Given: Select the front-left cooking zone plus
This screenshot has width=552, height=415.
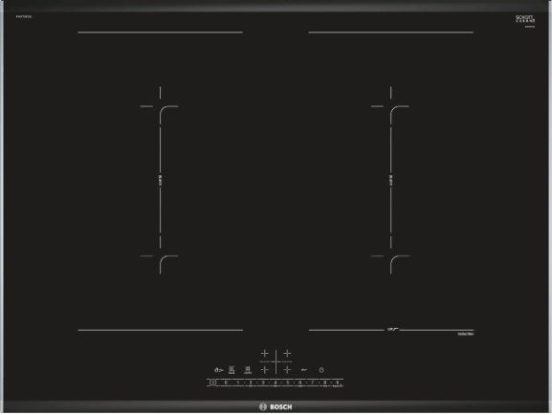Looking at the screenshot, I should (265, 370).
